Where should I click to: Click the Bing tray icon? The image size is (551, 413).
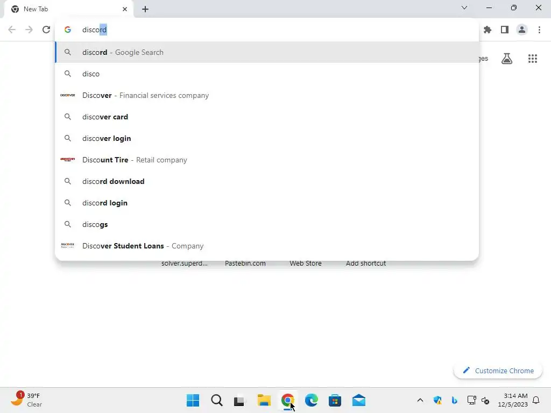[454, 400]
